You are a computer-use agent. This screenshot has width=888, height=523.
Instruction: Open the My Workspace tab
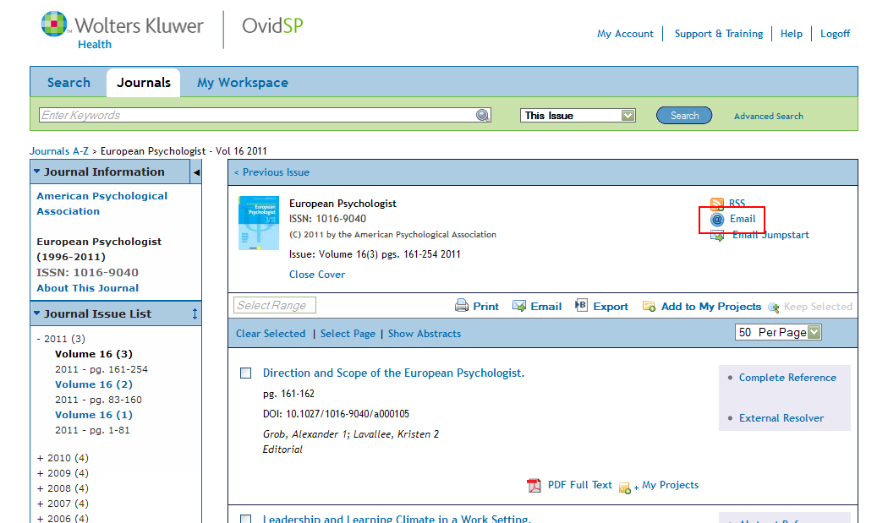243,83
